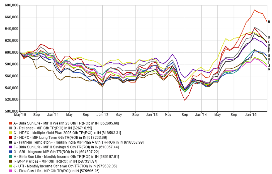Click the I line-end label on chart
272x174 pixels.
pyautogui.click(x=269, y=63)
